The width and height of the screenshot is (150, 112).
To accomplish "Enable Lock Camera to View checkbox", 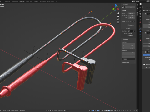I will click(x=128, y=36).
